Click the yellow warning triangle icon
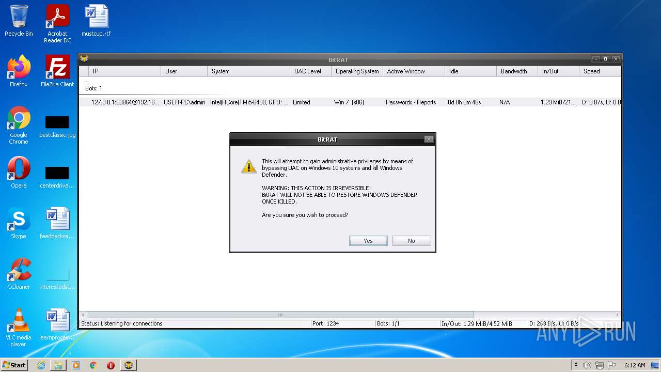 tap(249, 166)
